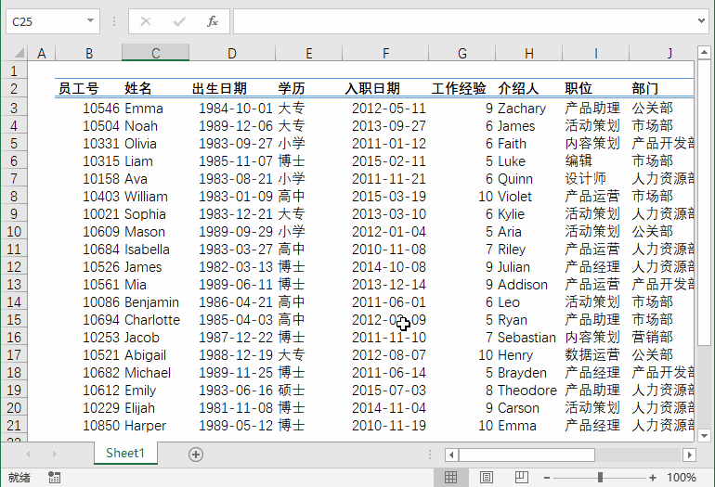The image size is (715, 487).
Task: Select the Sheet1 tab
Action: coord(125,453)
